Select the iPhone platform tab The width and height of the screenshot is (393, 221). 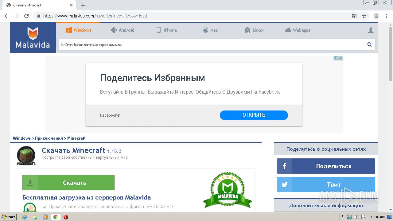click(x=167, y=30)
